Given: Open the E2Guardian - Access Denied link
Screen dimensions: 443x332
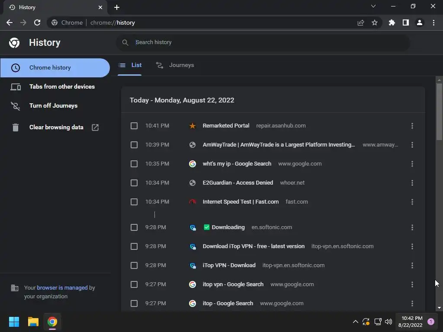Looking at the screenshot, I should pyautogui.click(x=238, y=183).
